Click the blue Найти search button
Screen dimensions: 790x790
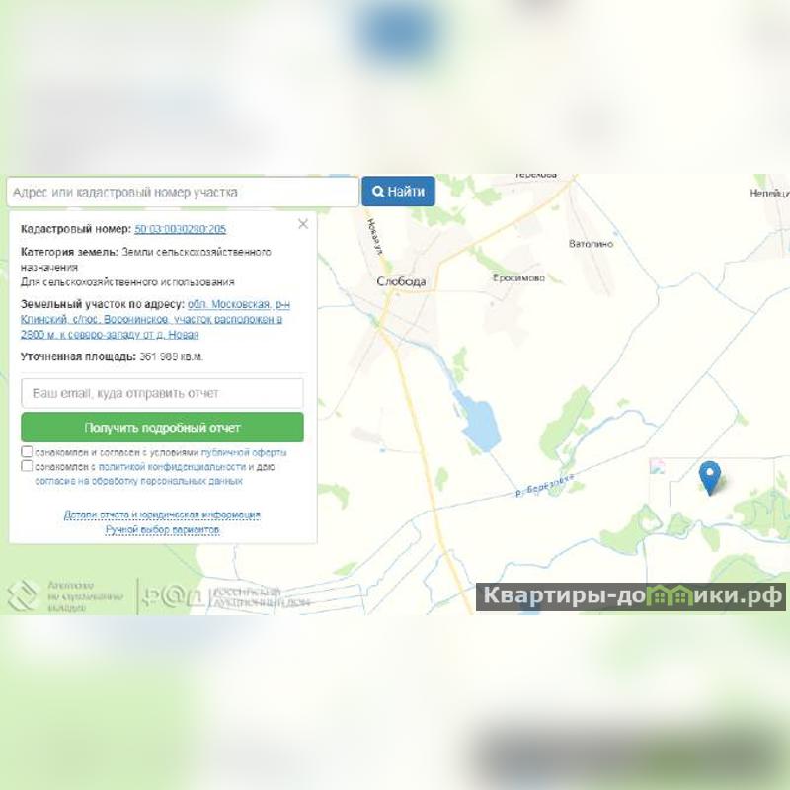tap(398, 192)
